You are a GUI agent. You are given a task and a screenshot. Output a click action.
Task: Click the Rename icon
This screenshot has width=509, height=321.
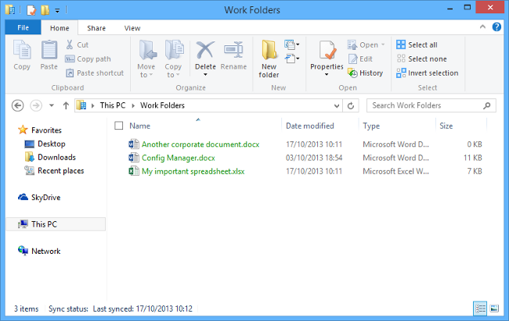click(233, 50)
